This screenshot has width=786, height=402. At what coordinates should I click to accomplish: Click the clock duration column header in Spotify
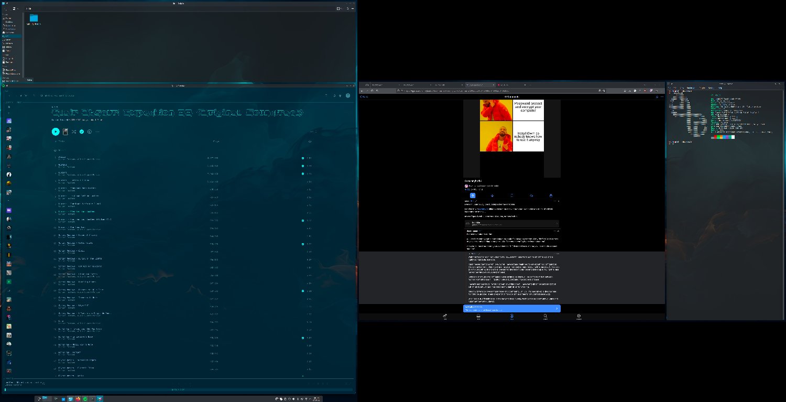pos(310,142)
